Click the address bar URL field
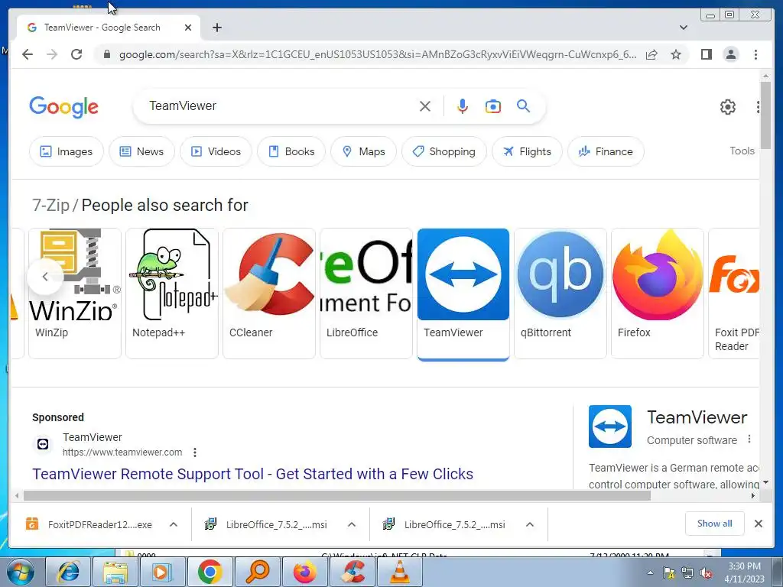The width and height of the screenshot is (783, 587). [378, 54]
